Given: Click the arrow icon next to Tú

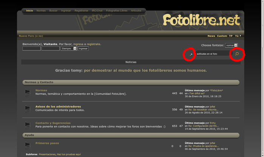Looking at the screenshot, I should click(241, 36).
